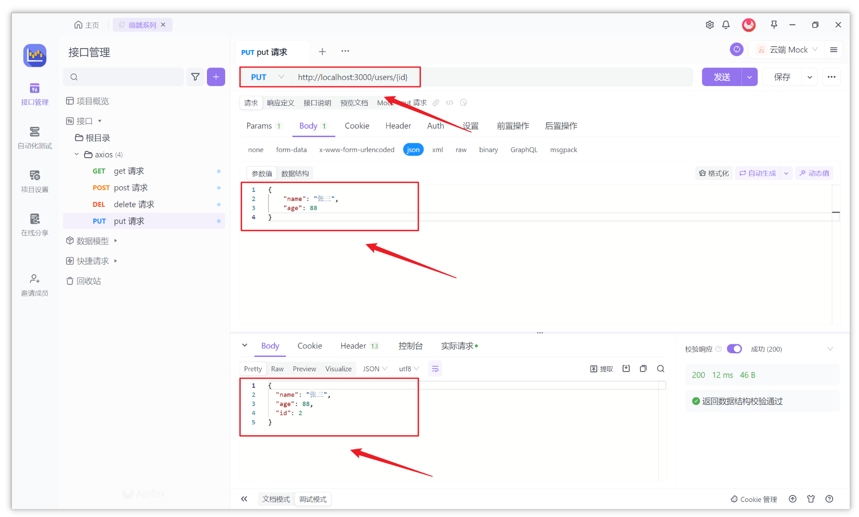Screen dimensions: 859x517
Task: Click the shirt theme icon in bottom bar
Action: tap(811, 499)
